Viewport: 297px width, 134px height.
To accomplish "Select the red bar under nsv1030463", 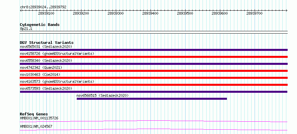I will coord(154,78).
